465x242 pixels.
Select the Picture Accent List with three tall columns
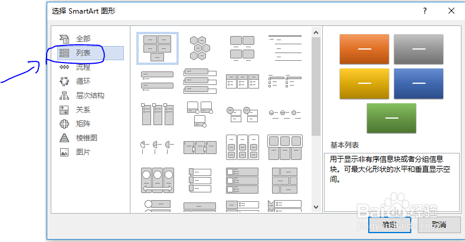(158, 114)
